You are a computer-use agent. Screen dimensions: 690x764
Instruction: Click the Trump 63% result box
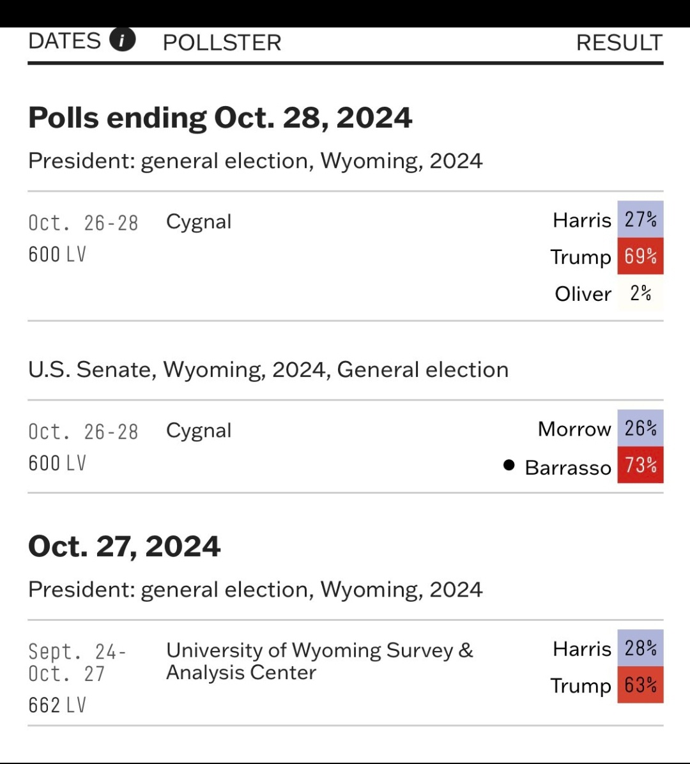coord(640,685)
